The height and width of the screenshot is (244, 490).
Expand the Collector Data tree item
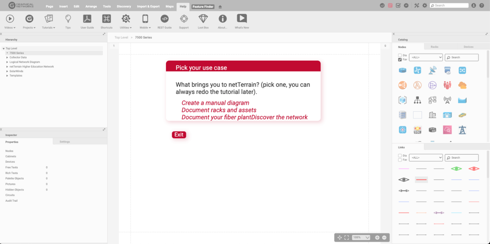tap(7, 57)
